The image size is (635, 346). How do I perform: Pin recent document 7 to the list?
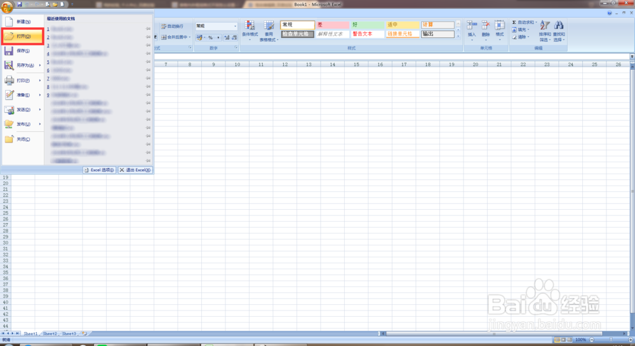point(148,79)
